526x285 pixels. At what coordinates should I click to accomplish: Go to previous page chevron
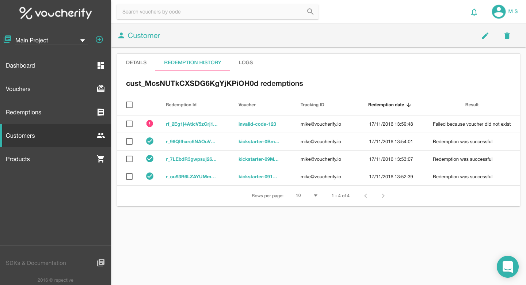pyautogui.click(x=366, y=196)
